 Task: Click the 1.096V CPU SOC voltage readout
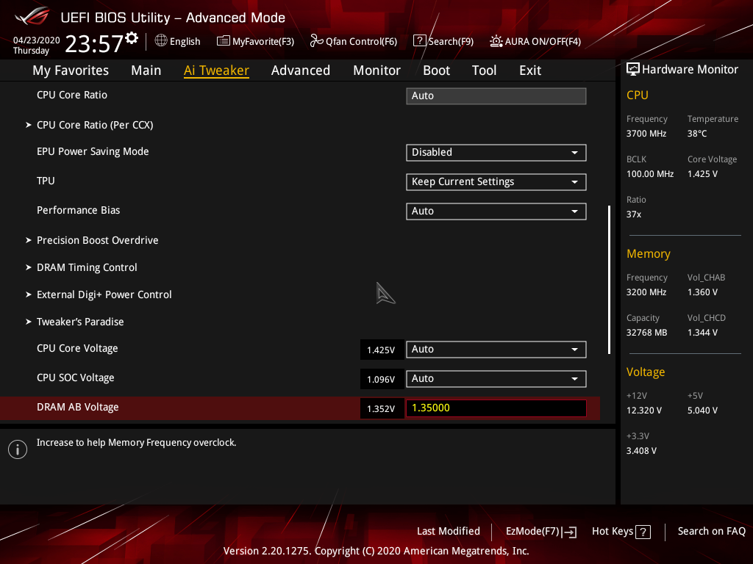coord(381,380)
